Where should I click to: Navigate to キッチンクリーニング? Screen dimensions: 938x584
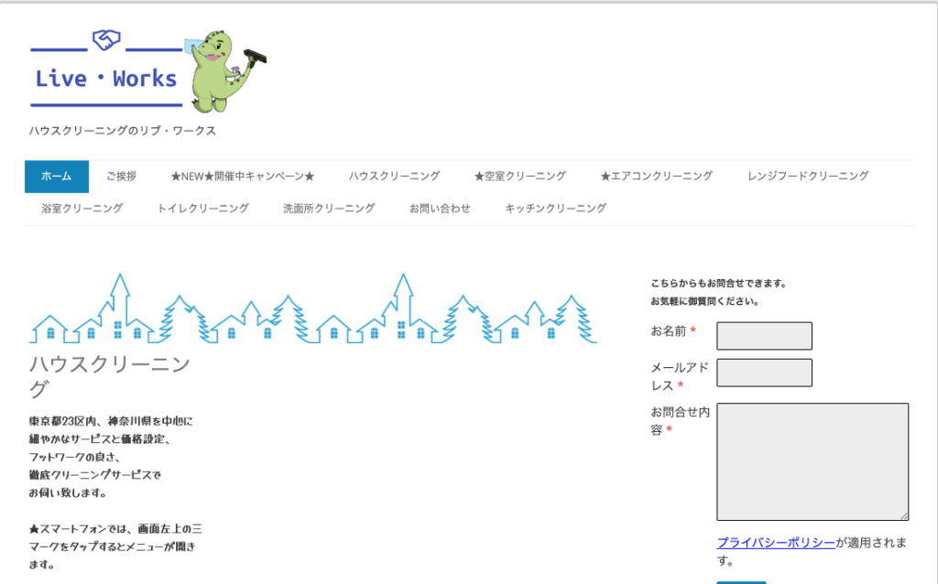[554, 207]
